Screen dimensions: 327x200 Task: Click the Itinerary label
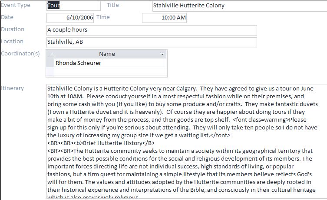point(12,88)
